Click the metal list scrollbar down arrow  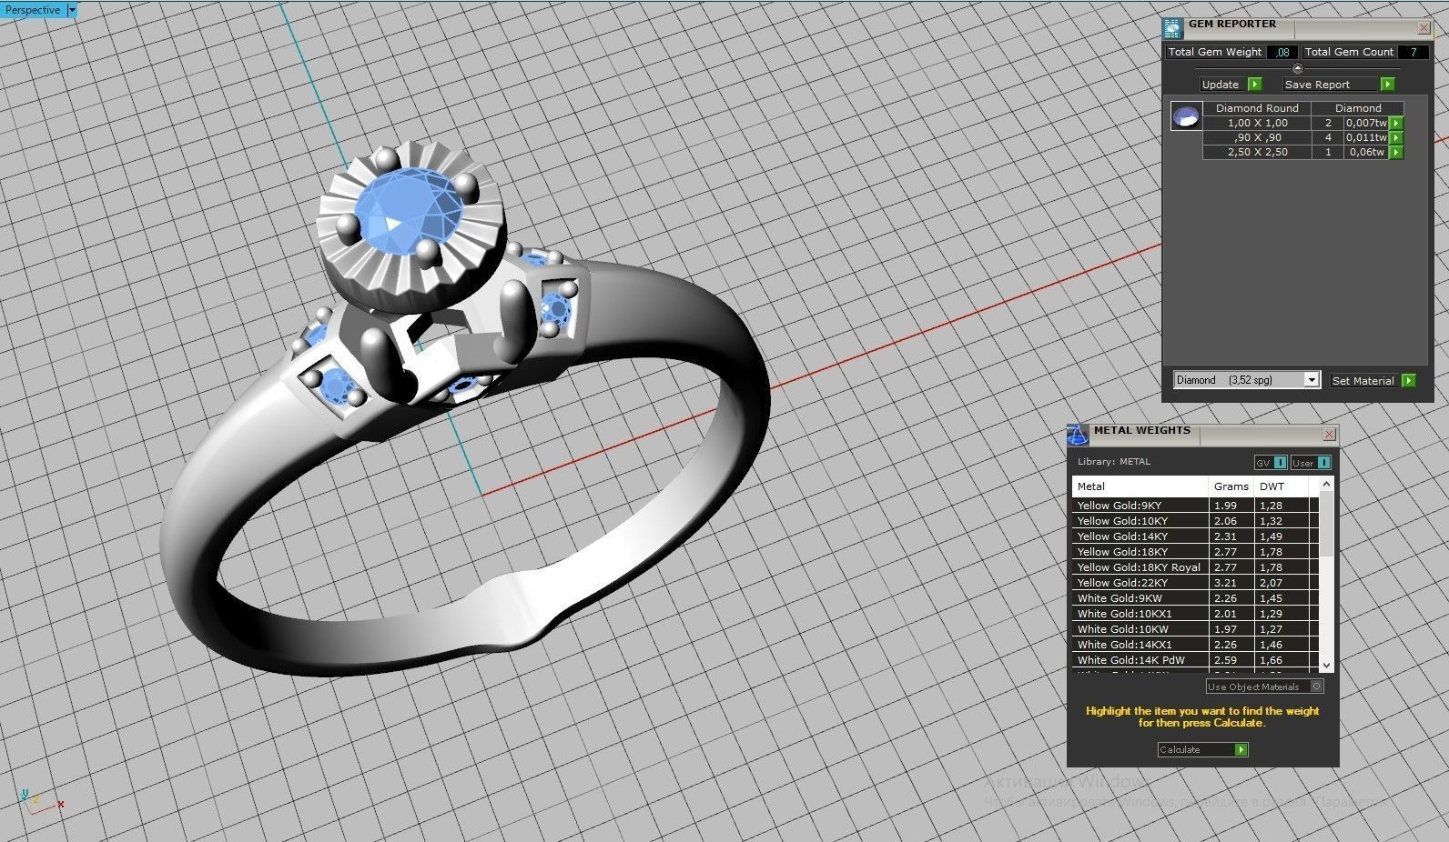click(1326, 665)
